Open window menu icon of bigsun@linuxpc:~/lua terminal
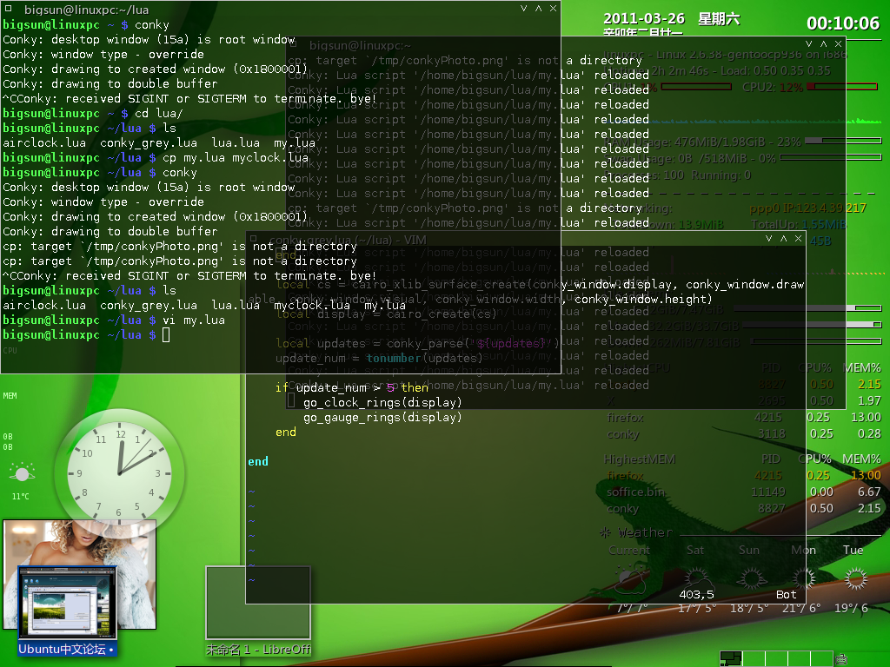The height and width of the screenshot is (667, 890). (8, 9)
